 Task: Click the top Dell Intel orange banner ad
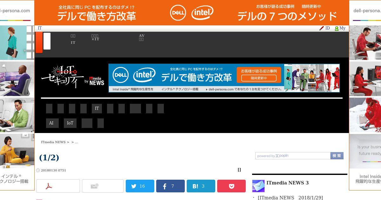tap(191, 13)
